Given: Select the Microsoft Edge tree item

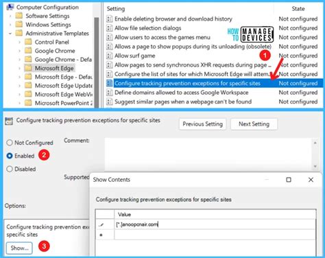Looking at the screenshot, I should 54,68.
